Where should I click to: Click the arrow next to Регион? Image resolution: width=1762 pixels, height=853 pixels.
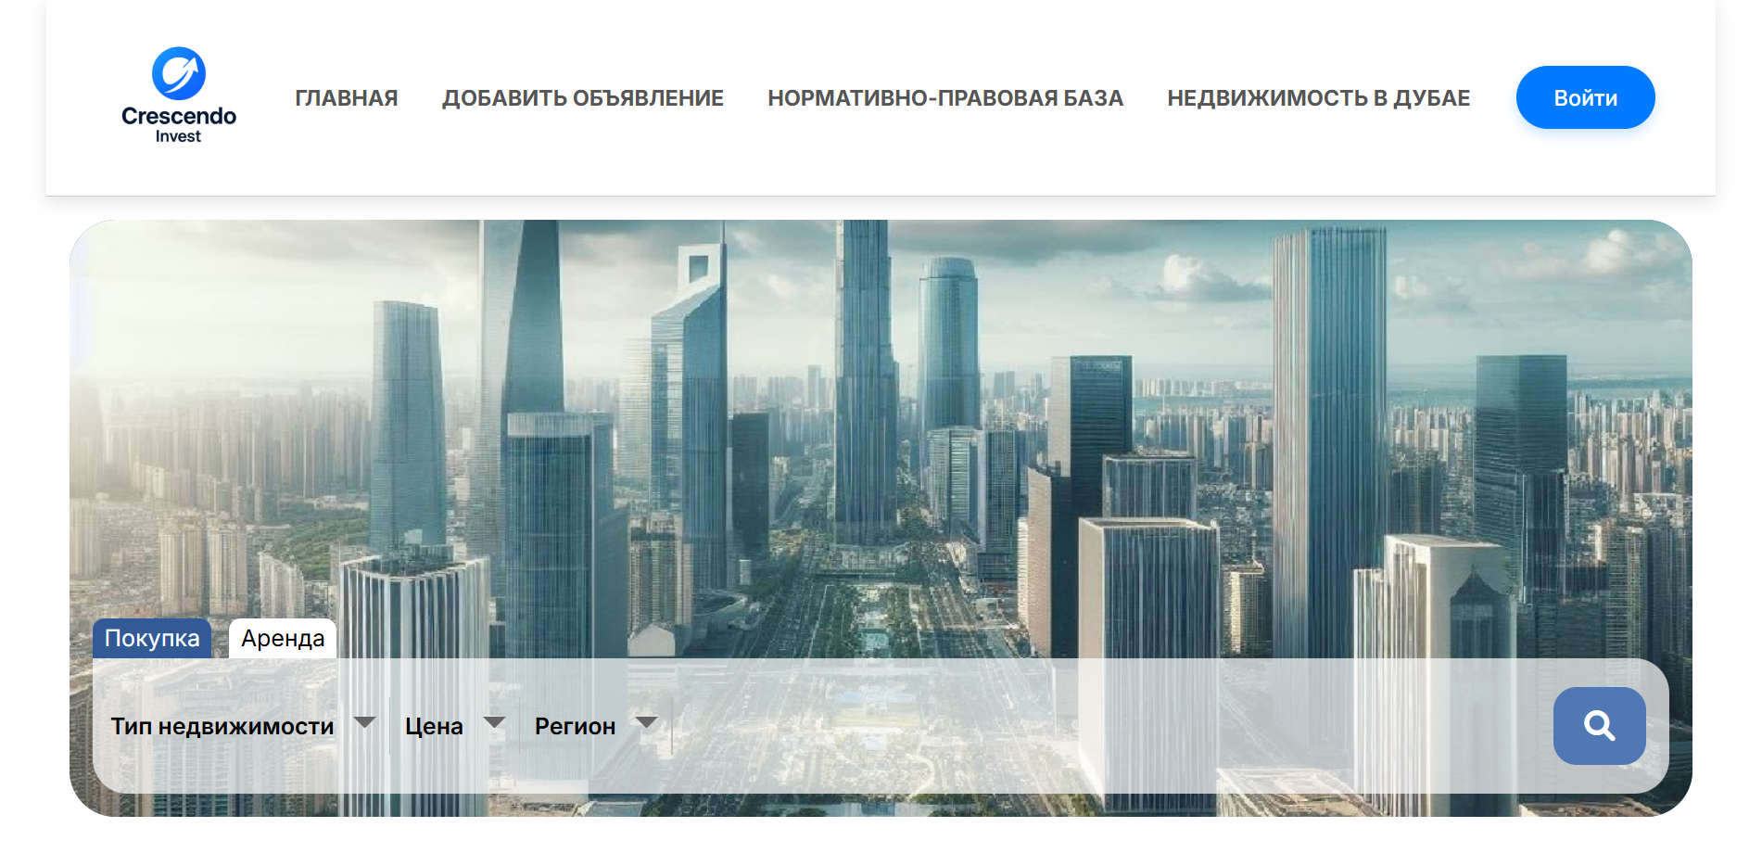point(647,722)
